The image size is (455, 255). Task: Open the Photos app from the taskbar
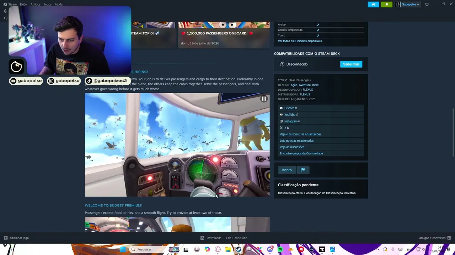pyautogui.click(x=332, y=249)
